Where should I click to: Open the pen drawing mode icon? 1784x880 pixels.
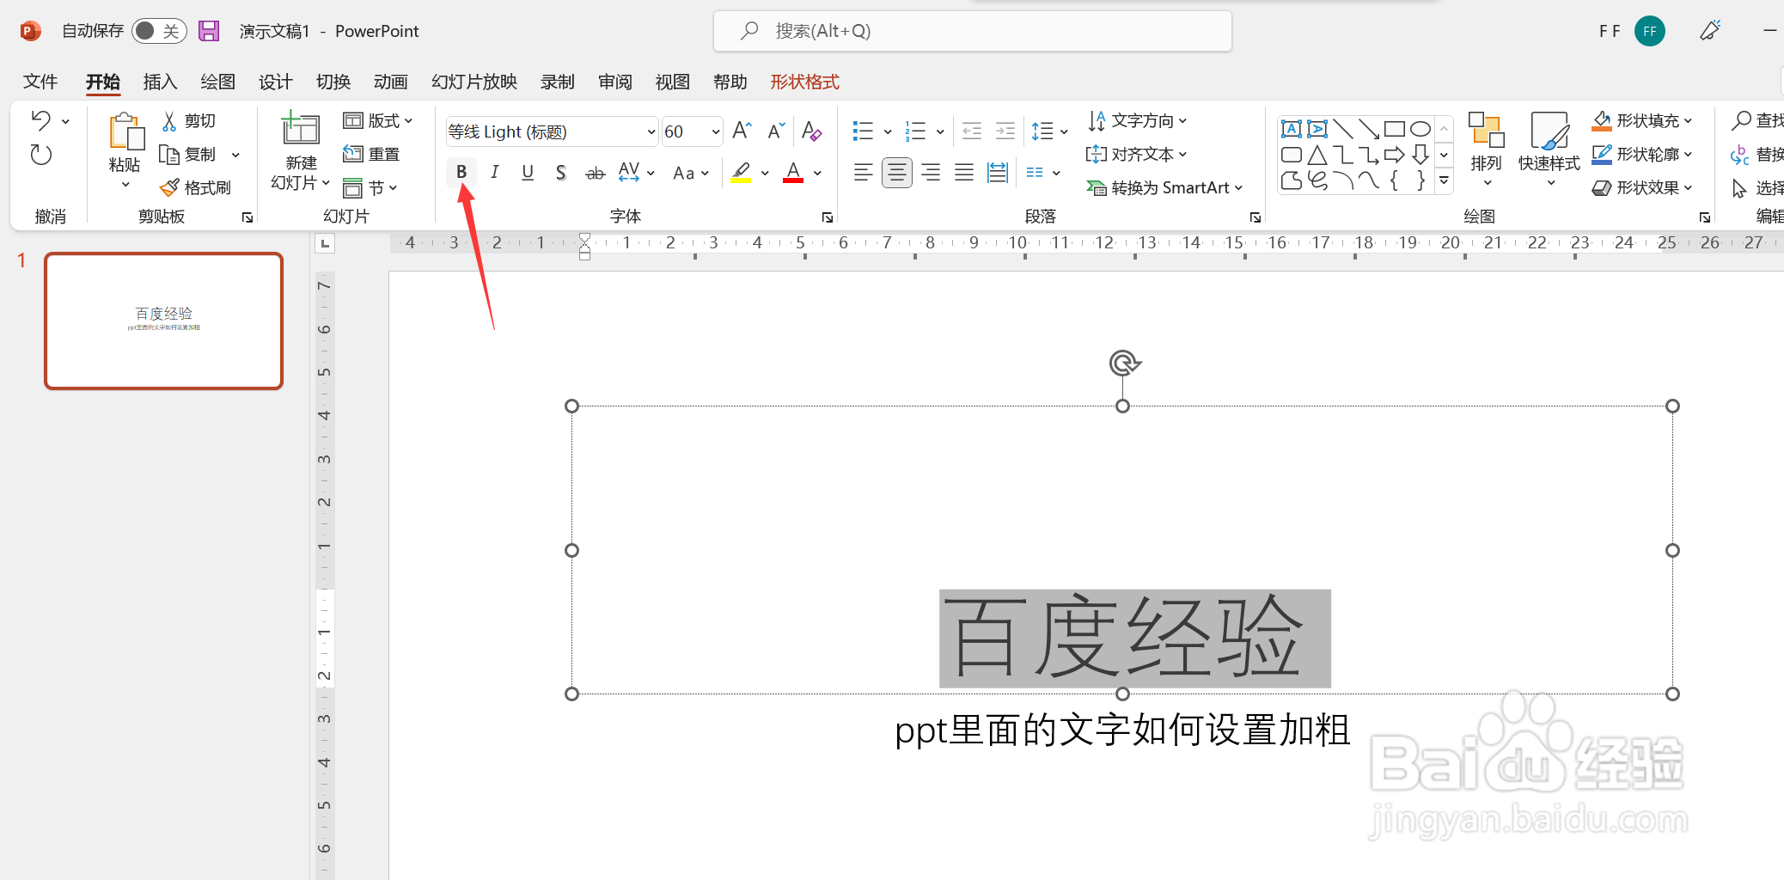1710,31
